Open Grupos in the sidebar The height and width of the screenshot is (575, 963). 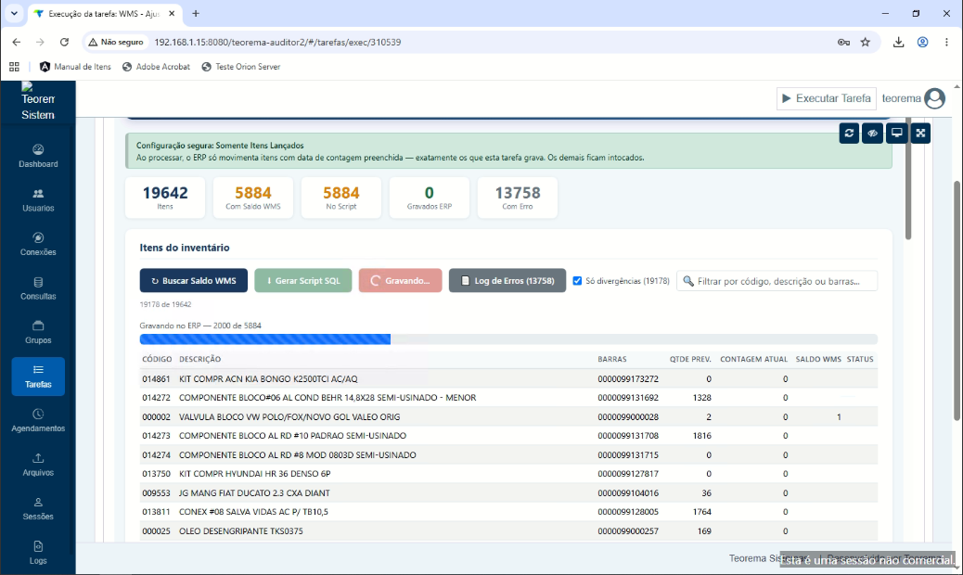[38, 333]
